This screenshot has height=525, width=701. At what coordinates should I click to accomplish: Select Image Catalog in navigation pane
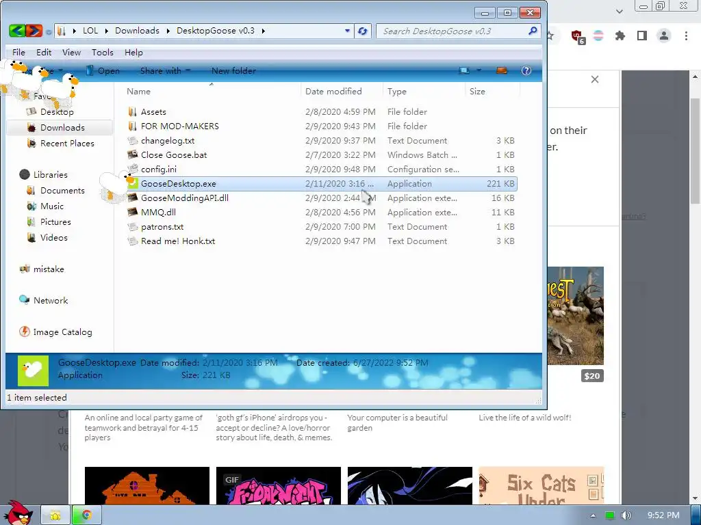click(62, 332)
